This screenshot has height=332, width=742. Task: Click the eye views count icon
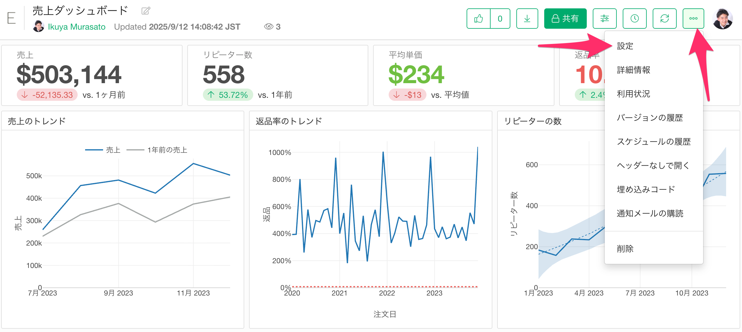pos(269,27)
